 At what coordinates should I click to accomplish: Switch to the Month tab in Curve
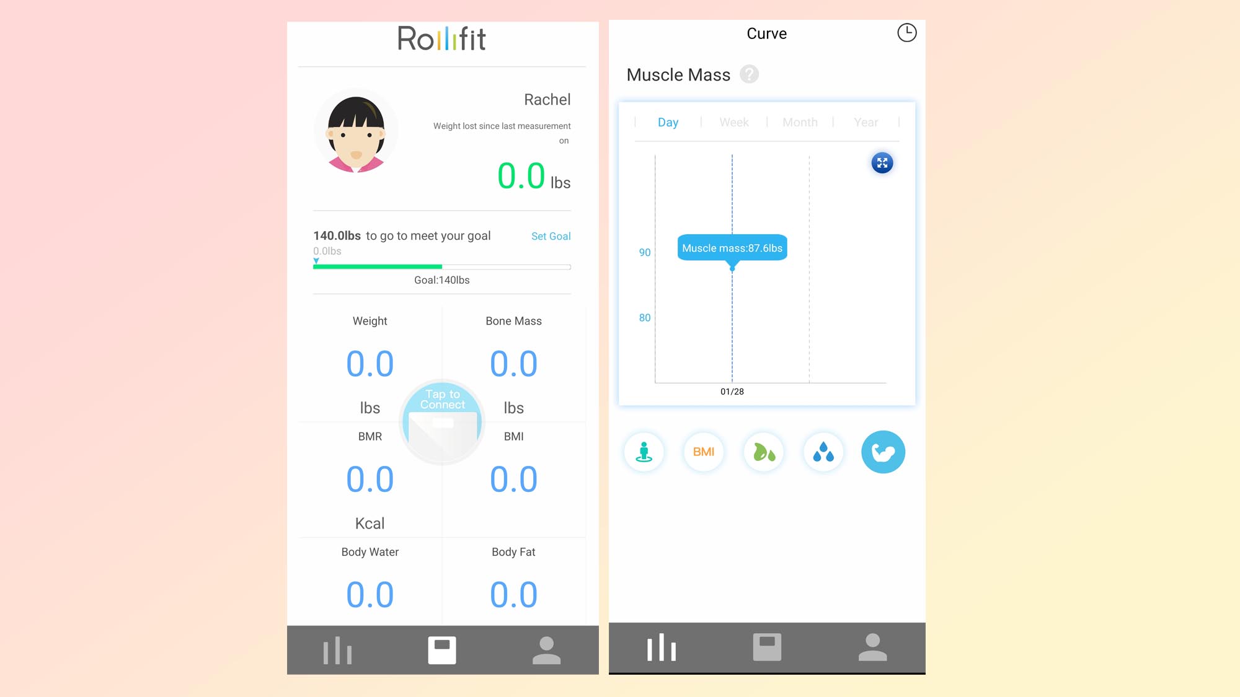[x=799, y=121]
